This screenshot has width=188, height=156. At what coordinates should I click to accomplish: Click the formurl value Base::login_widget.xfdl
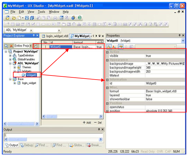[161, 91]
